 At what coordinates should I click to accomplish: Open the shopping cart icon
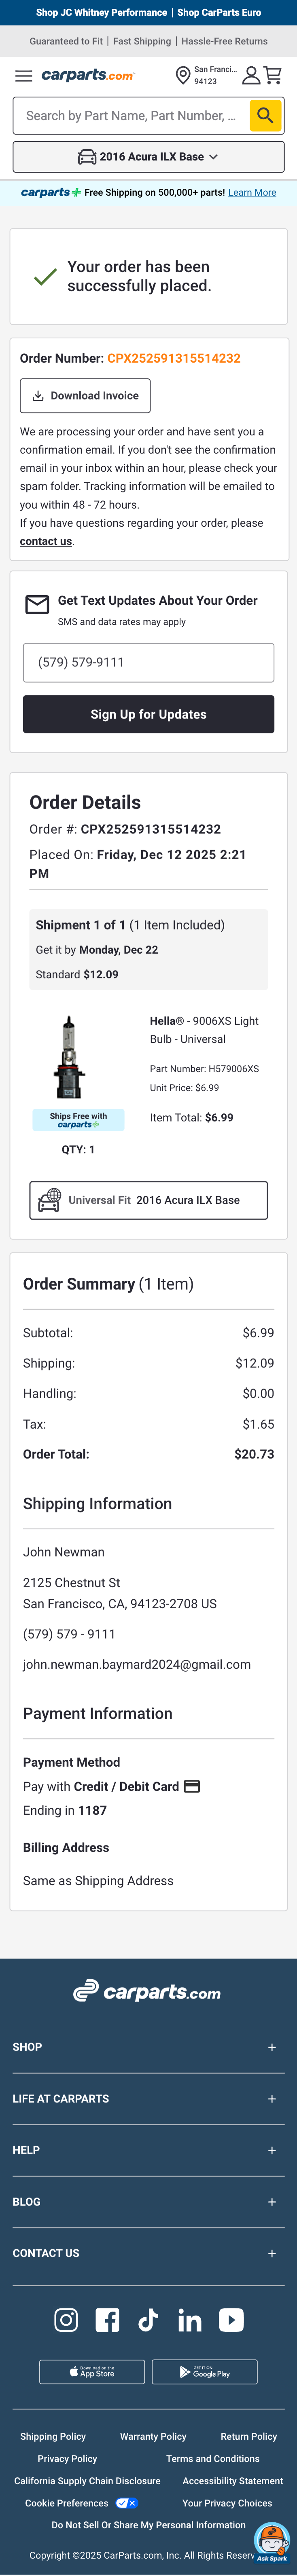273,76
